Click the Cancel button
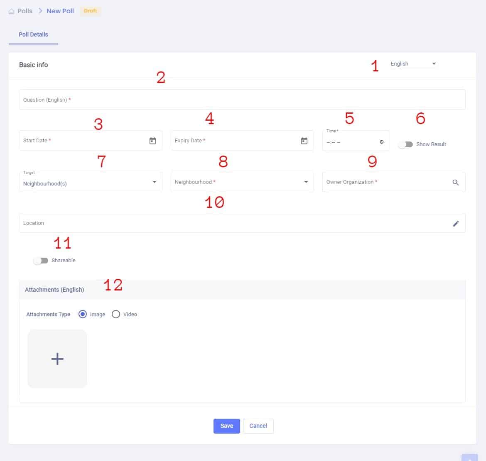 tap(258, 426)
